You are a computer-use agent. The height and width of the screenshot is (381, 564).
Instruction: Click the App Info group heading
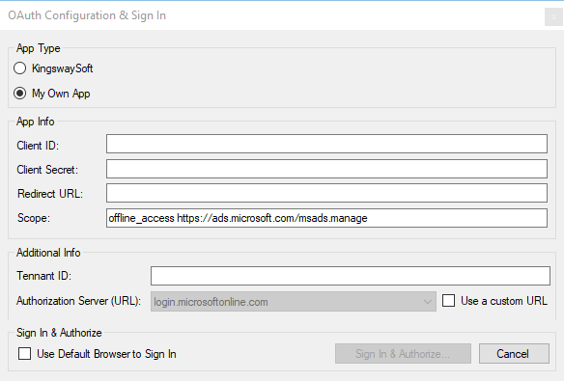35,122
